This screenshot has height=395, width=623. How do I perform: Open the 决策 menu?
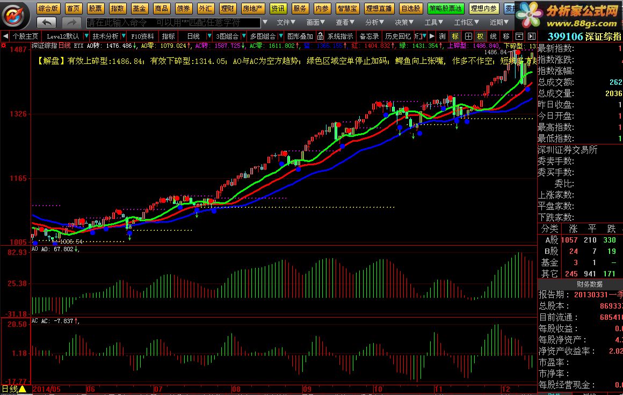(x=404, y=22)
